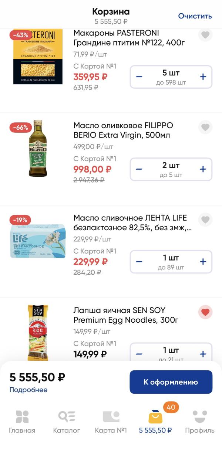Open the Карта №1 loyalty card tab
The width and height of the screenshot is (222, 455).
click(x=111, y=421)
